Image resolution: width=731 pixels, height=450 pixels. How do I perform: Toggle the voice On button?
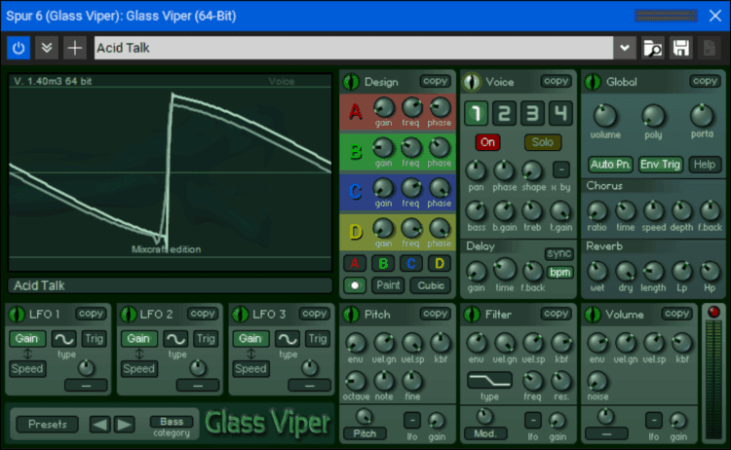point(487,142)
